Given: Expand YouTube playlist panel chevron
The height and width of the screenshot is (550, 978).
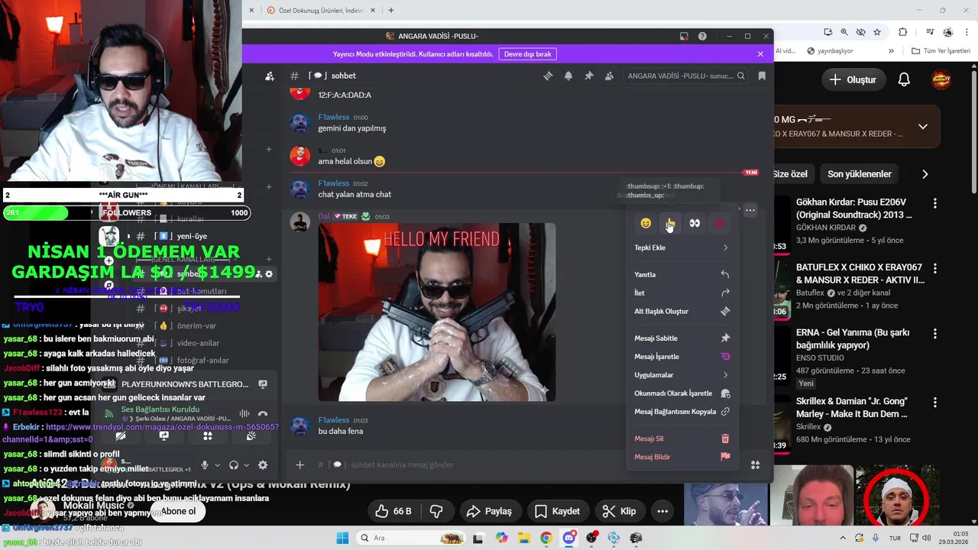Looking at the screenshot, I should (x=923, y=127).
